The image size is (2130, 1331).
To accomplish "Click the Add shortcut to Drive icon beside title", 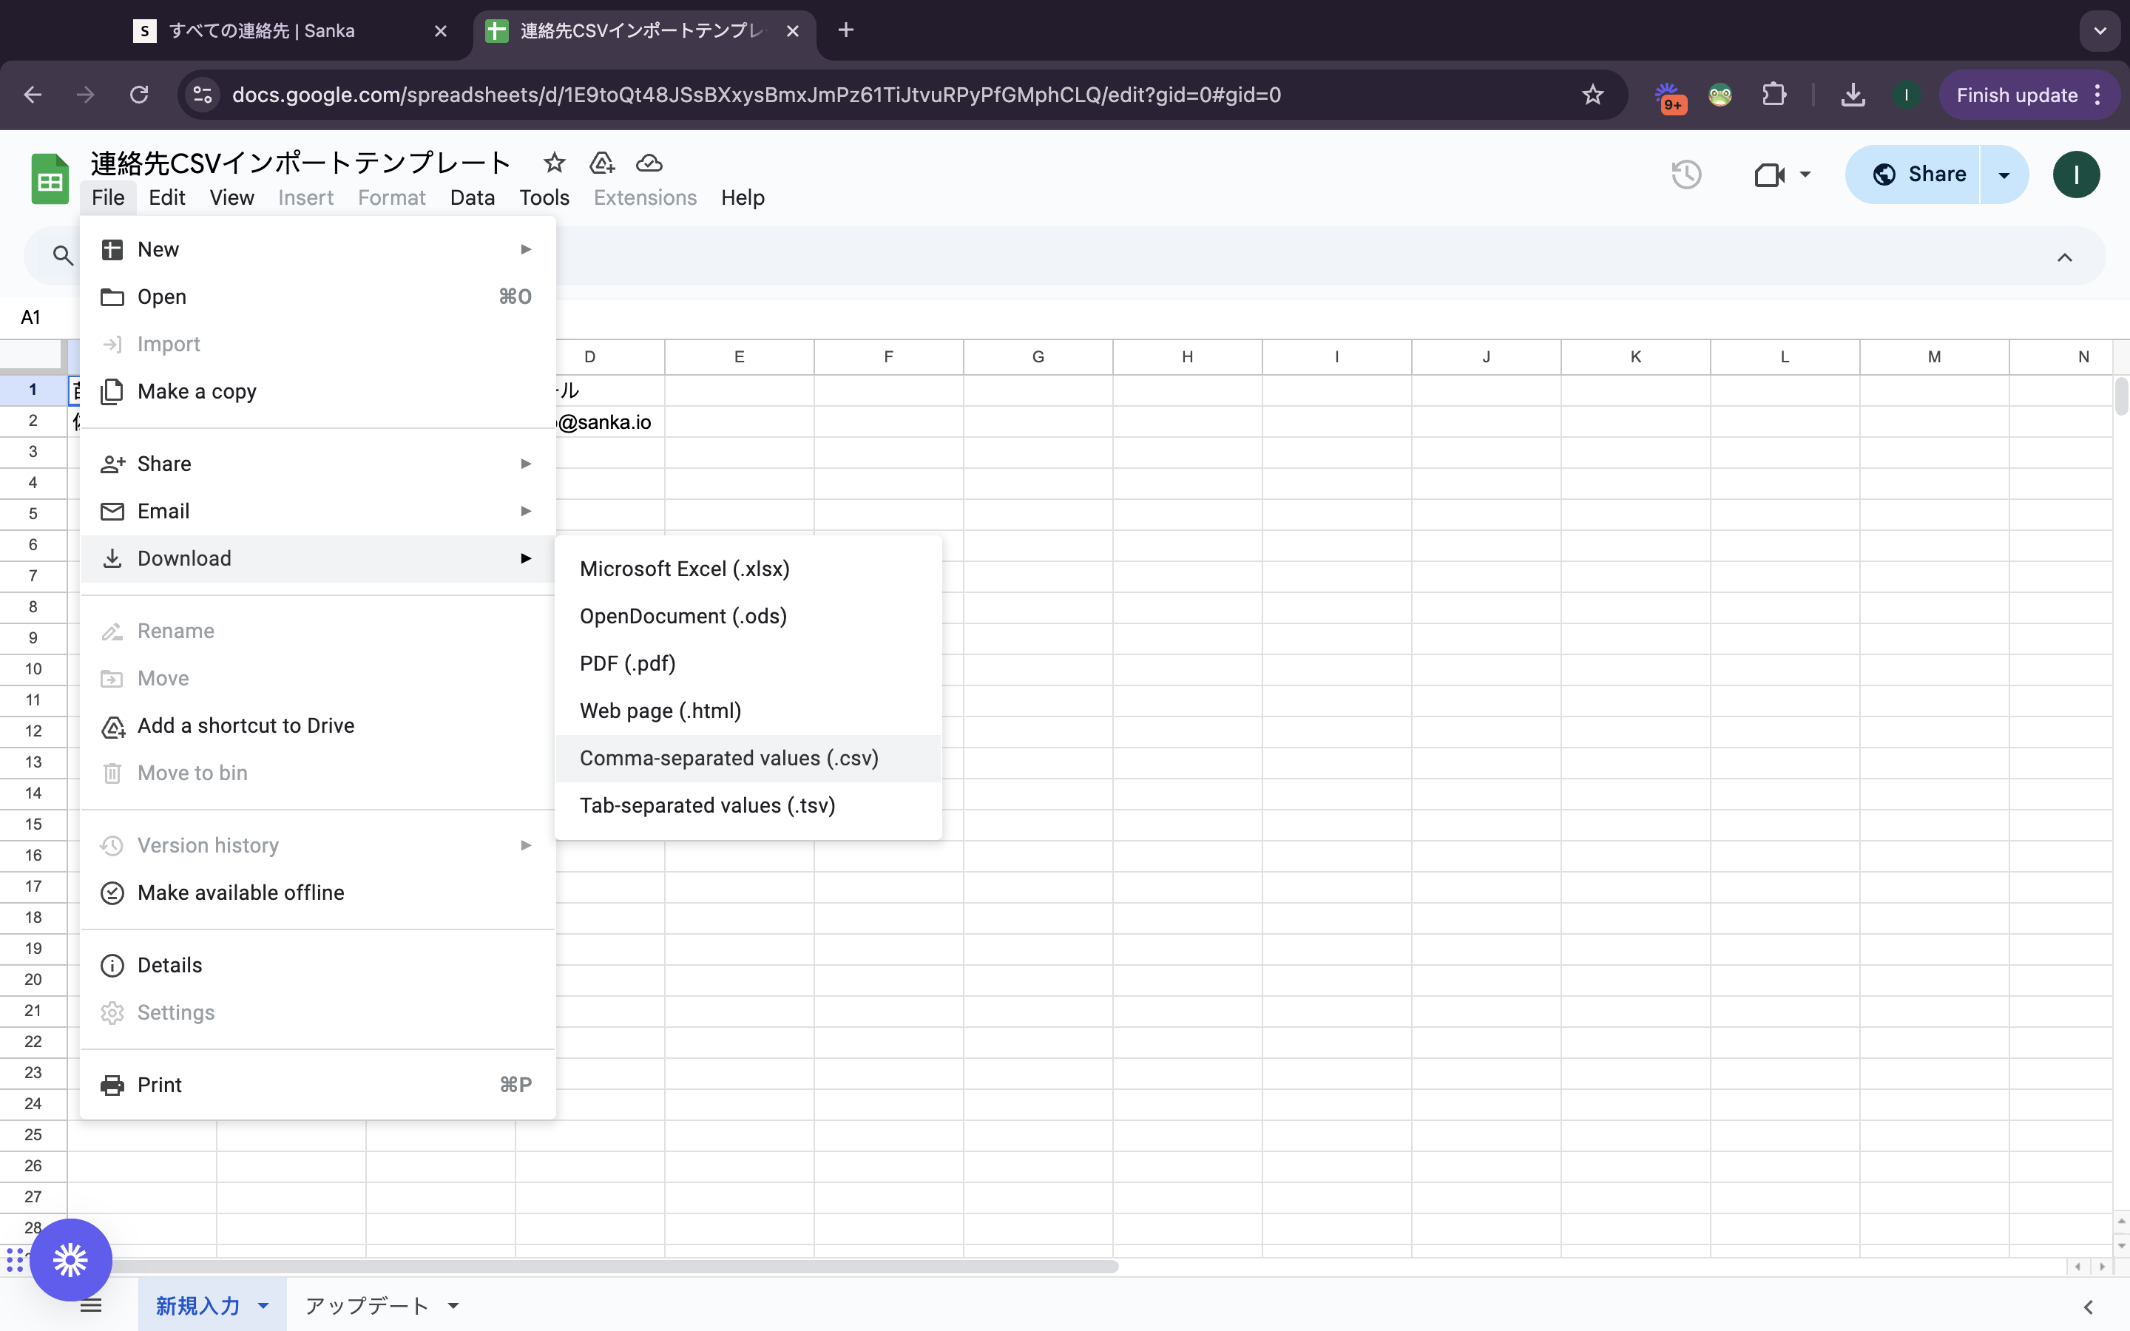I will pyautogui.click(x=602, y=163).
